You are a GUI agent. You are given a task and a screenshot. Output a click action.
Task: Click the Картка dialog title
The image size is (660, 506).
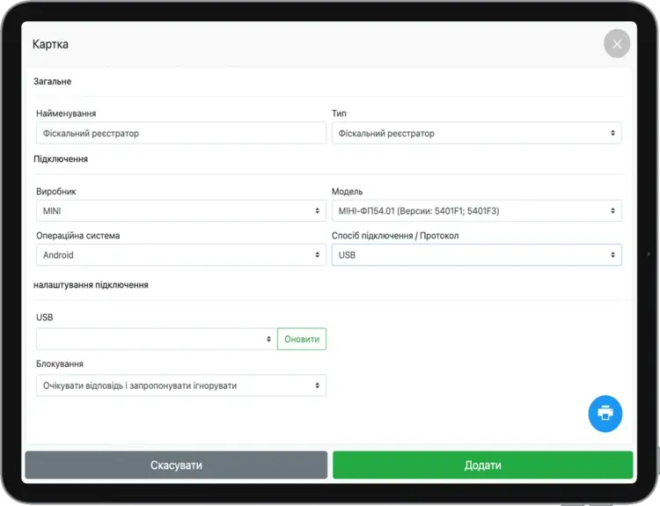[x=50, y=44]
